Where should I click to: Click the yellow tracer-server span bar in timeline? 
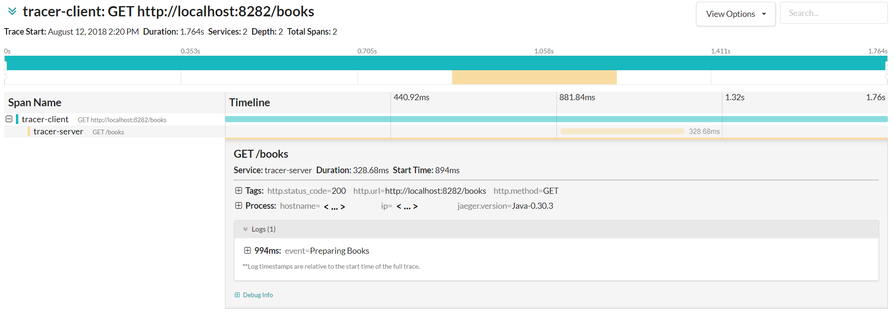[622, 132]
